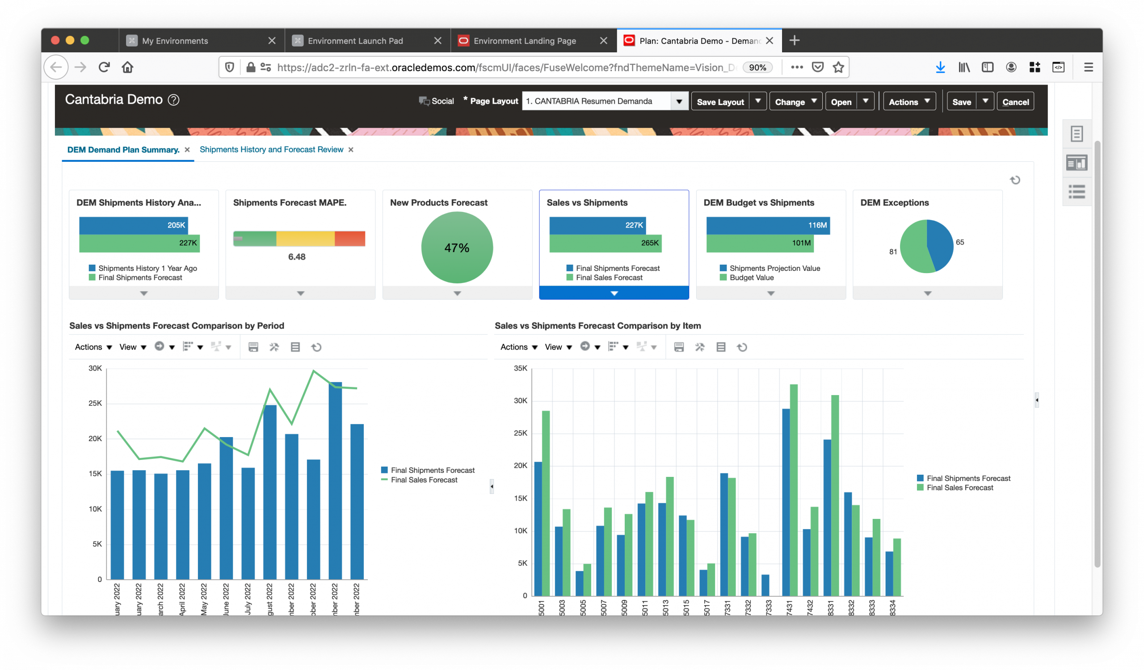
Task: Open bar chart layout icon in right sidebar
Action: click(1077, 163)
